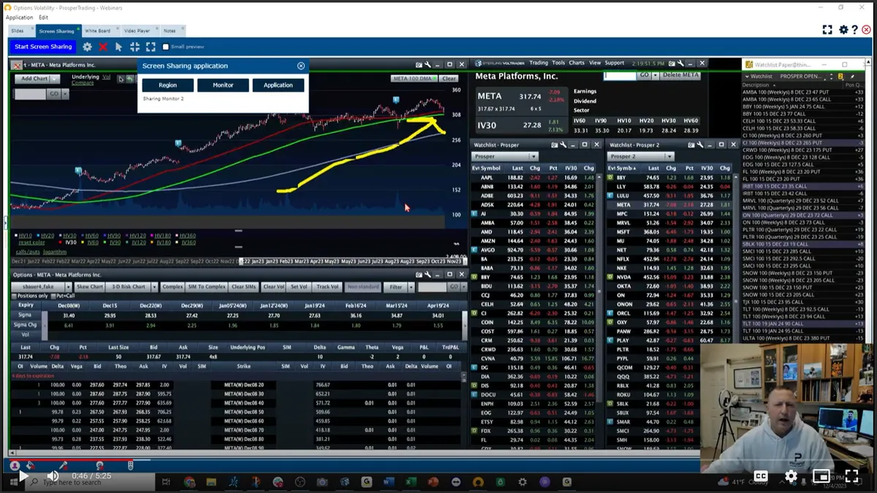Click the Start Screen Sharing button
The width and height of the screenshot is (877, 493).
42,46
